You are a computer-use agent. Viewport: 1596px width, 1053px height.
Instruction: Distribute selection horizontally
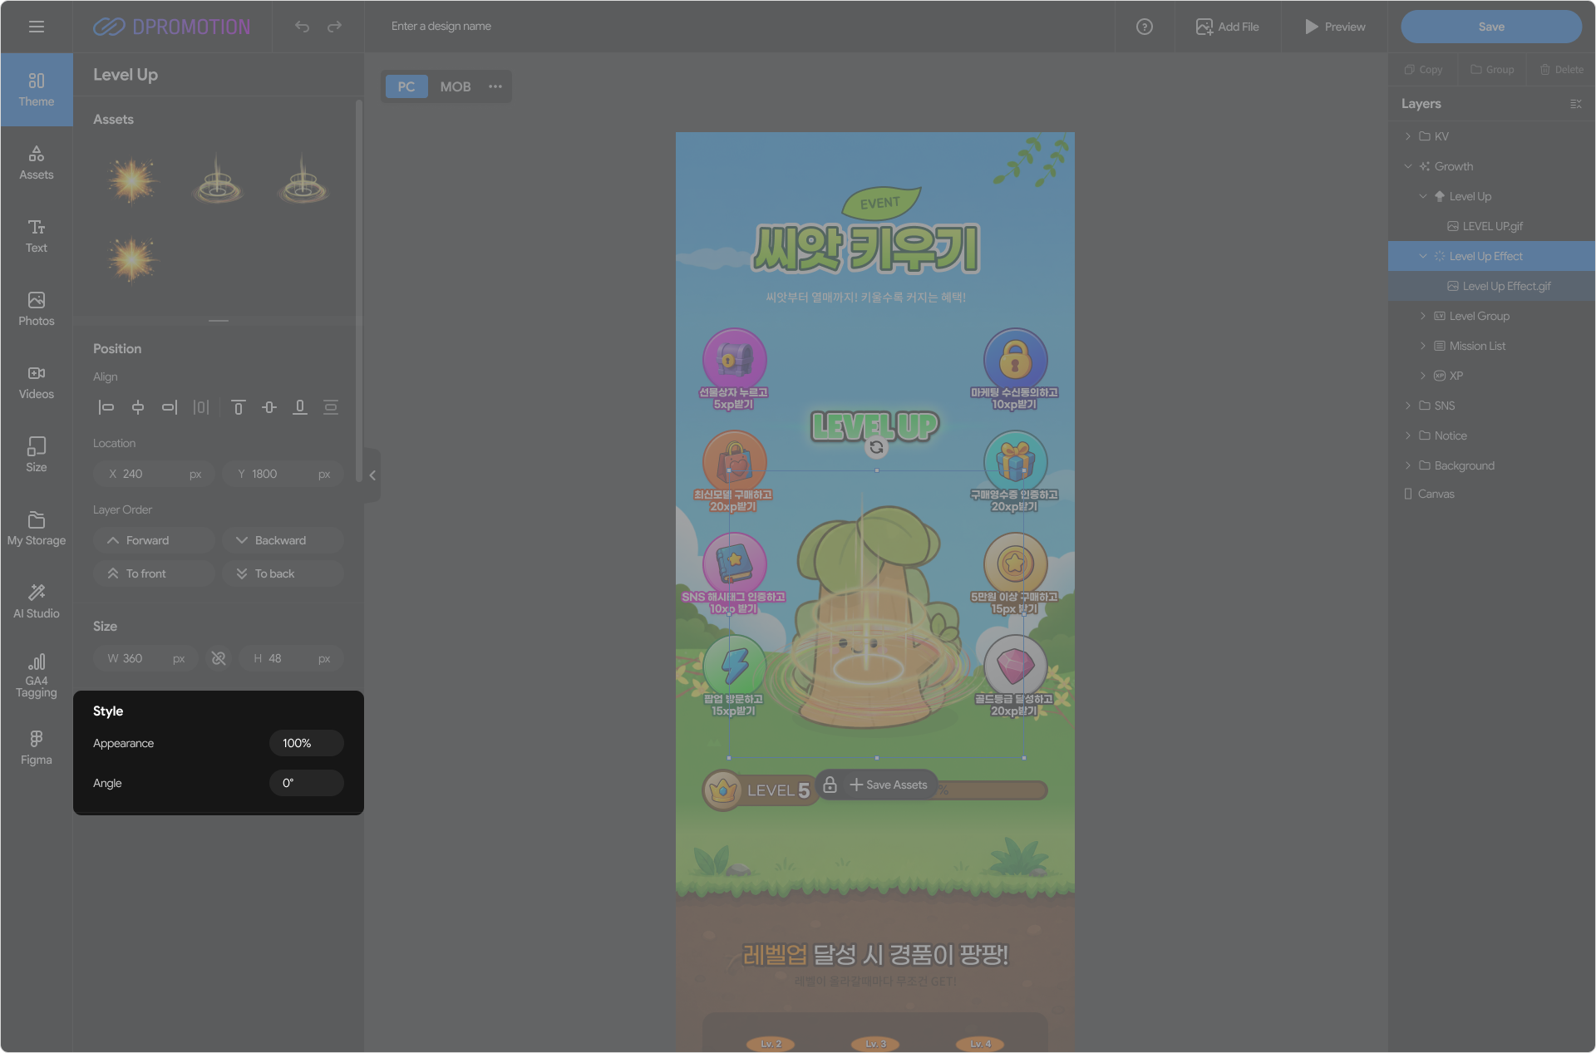point(201,407)
